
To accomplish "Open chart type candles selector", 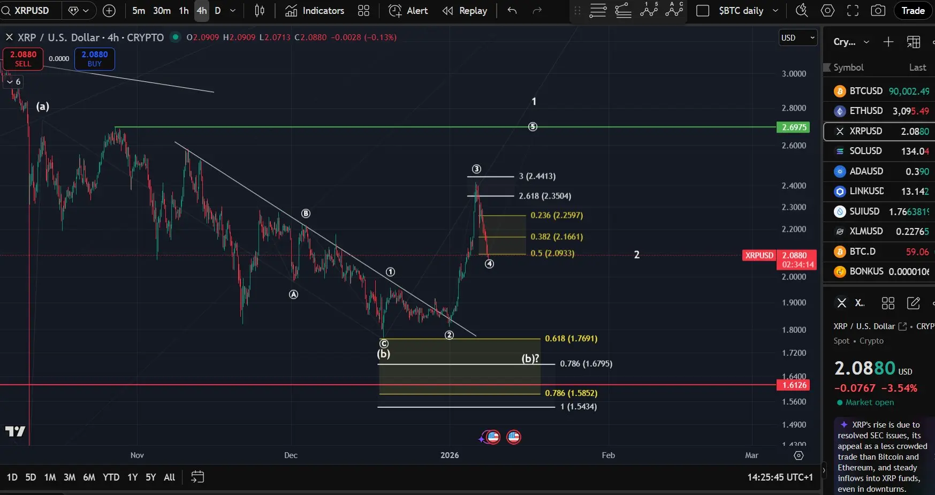I will pyautogui.click(x=260, y=11).
